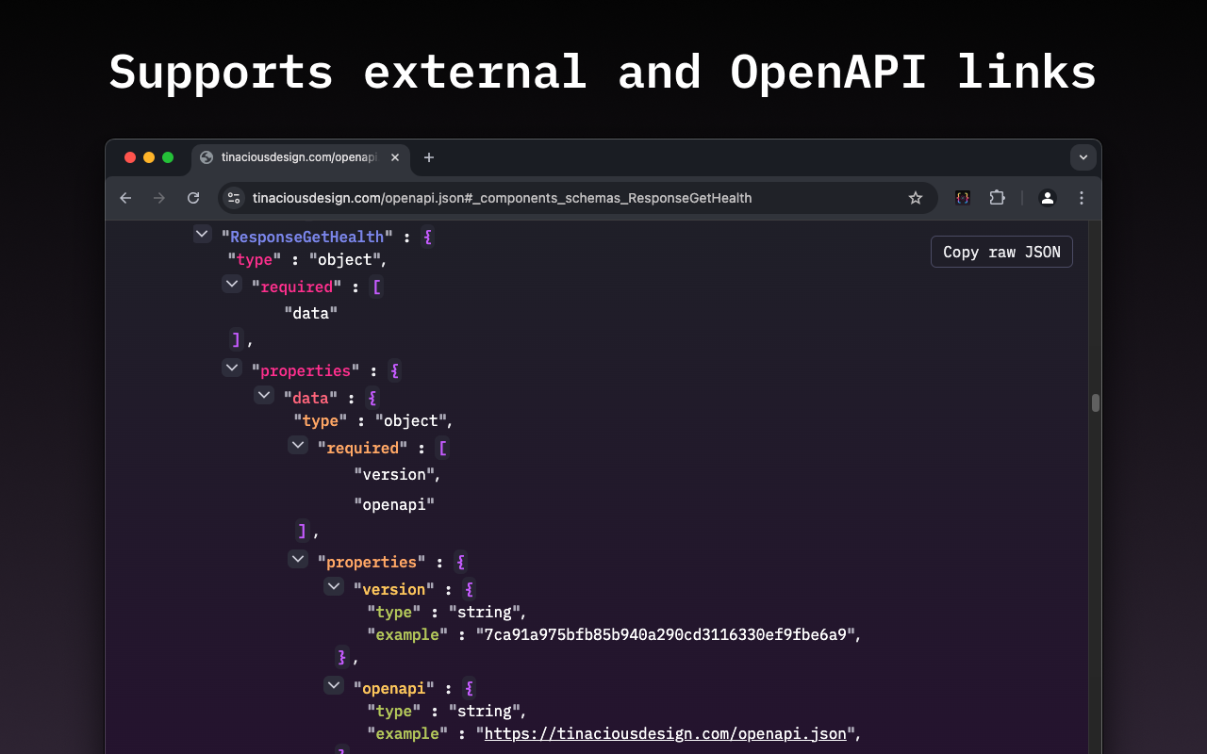Image resolution: width=1207 pixels, height=754 pixels.
Task: Open site information icon in address bar
Action: pyautogui.click(x=235, y=198)
